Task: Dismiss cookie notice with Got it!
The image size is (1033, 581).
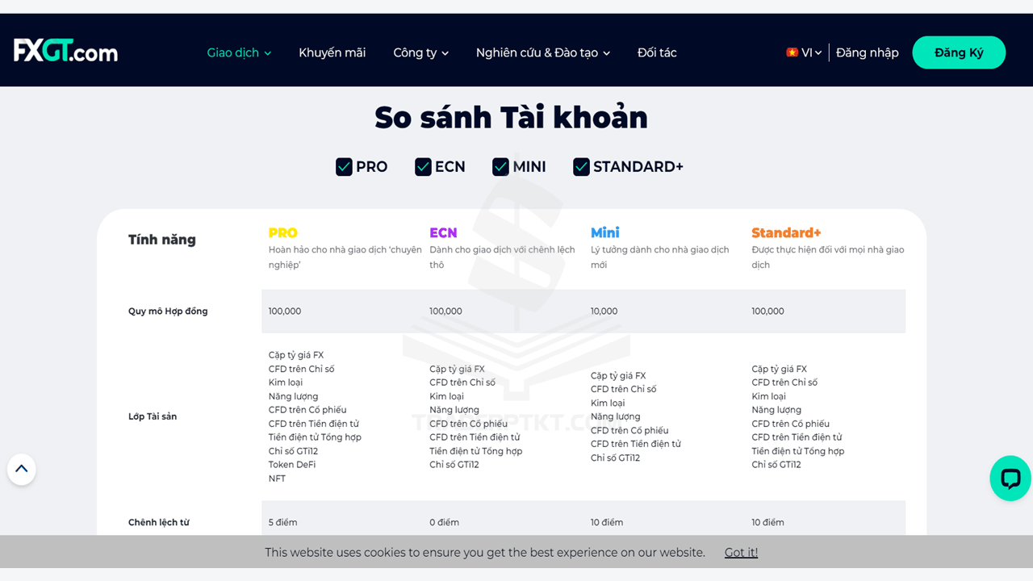Action: coord(741,553)
